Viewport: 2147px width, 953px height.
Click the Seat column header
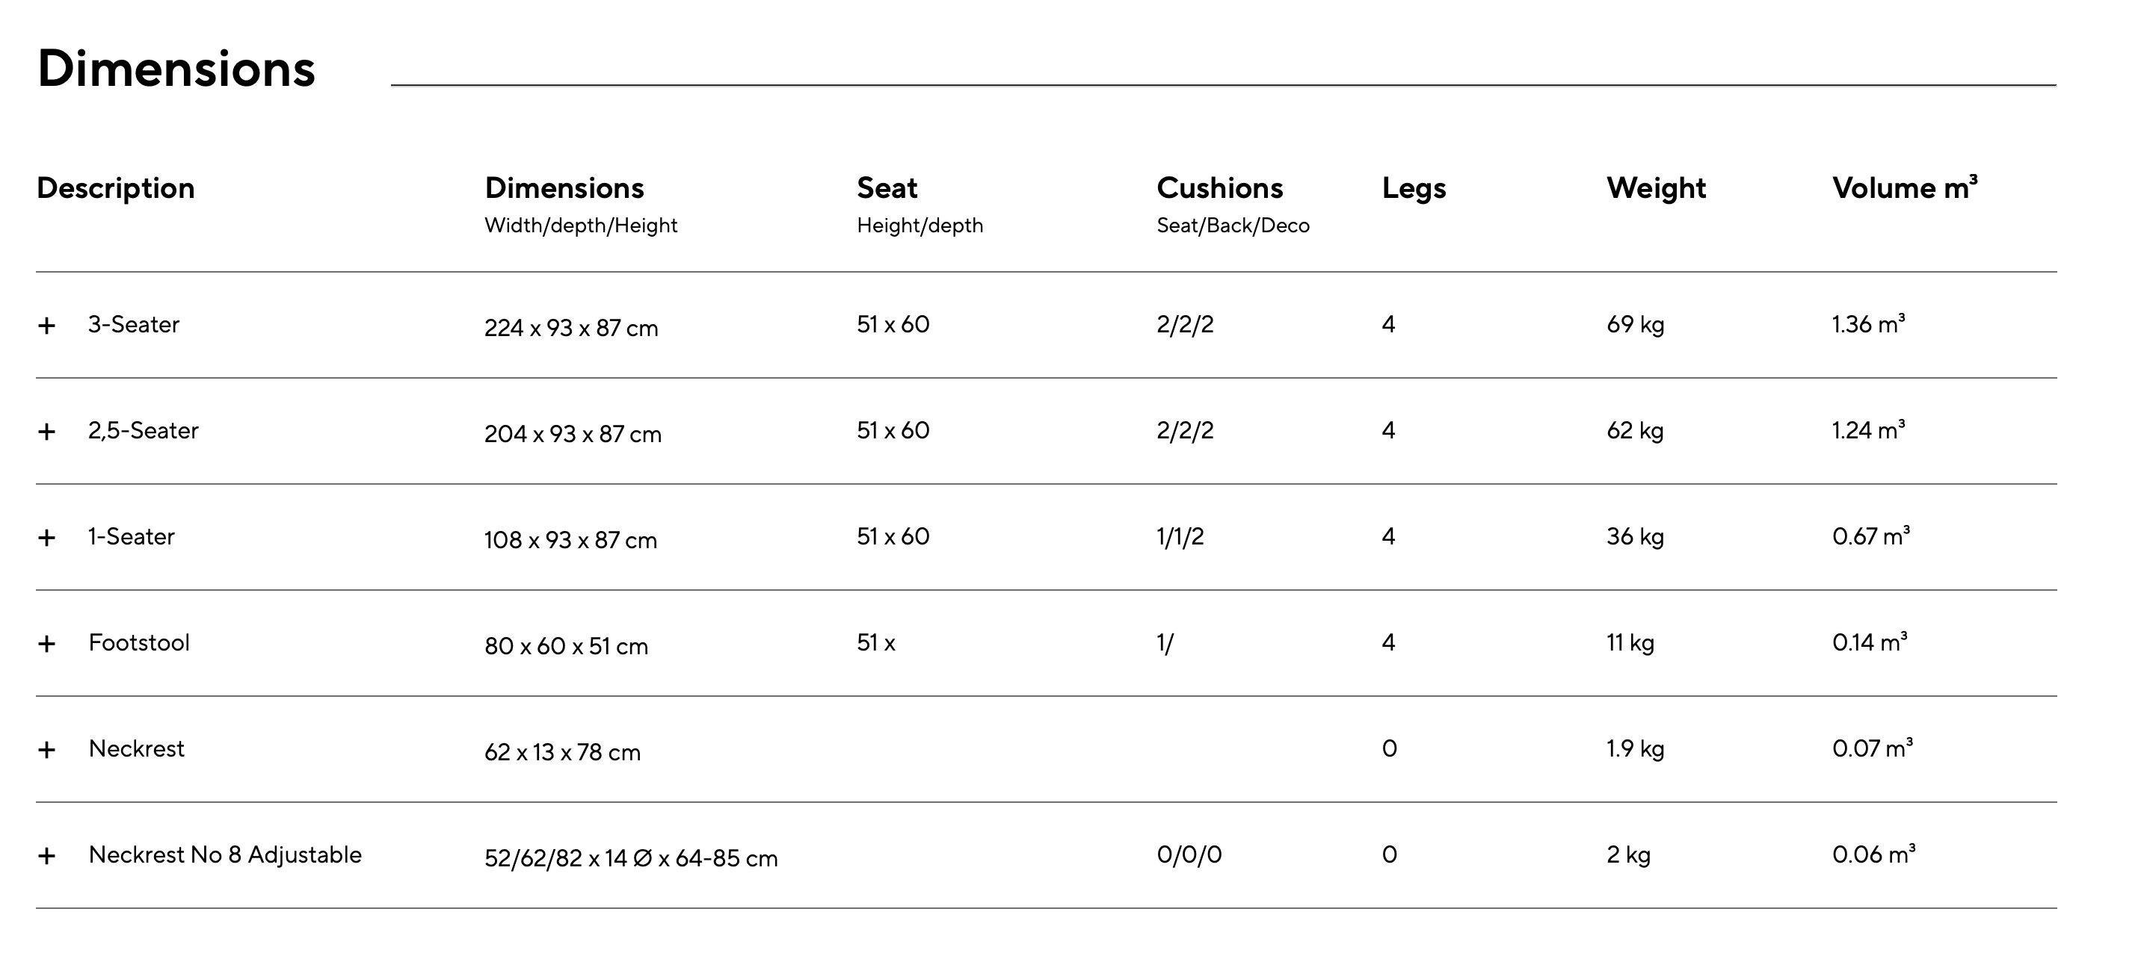coord(887,188)
